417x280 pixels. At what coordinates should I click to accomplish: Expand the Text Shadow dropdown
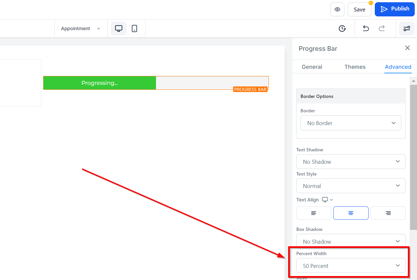coord(351,162)
